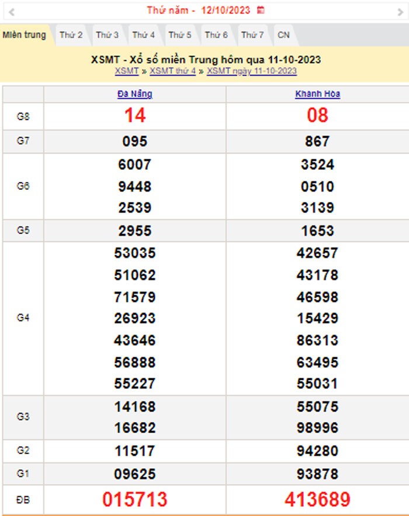Click the G8 result 14 for Đà Nẵng

(x=135, y=116)
